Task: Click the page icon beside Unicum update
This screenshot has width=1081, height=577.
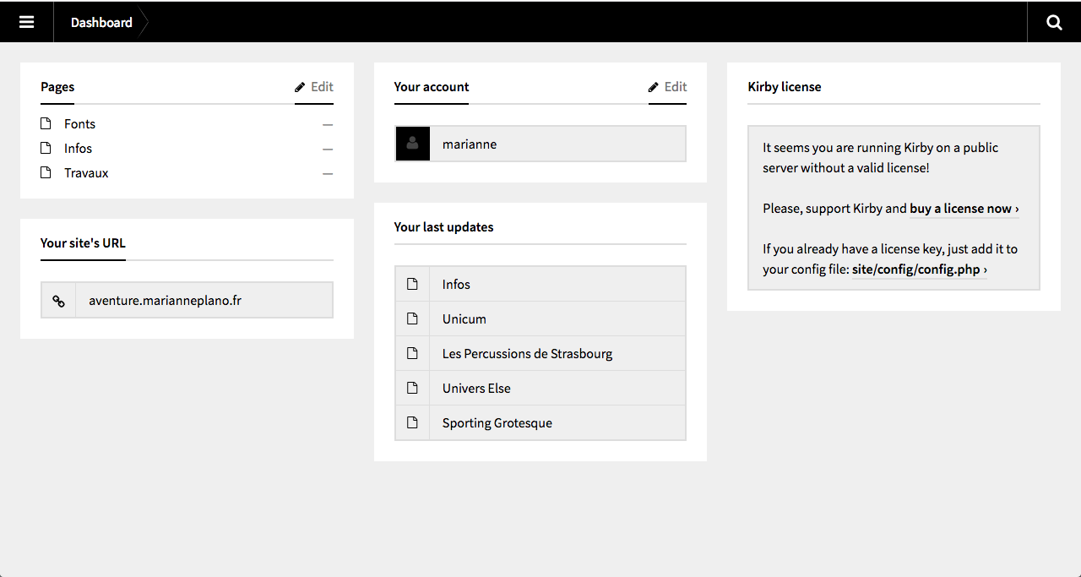Action: coord(412,319)
